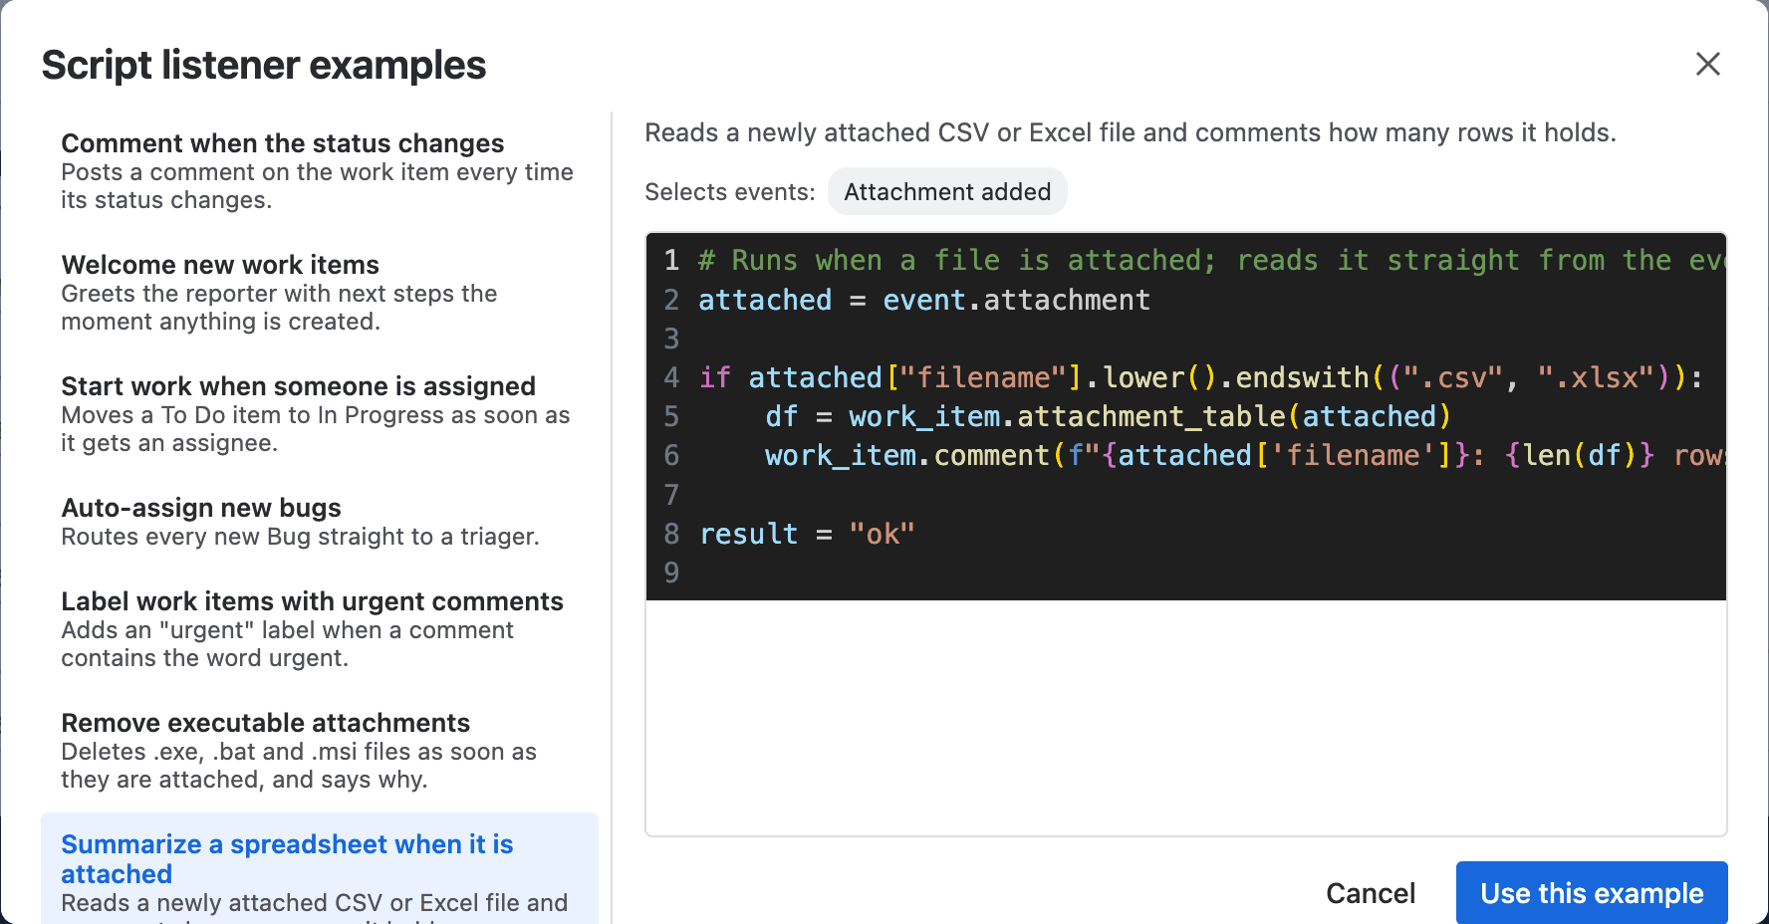The image size is (1769, 924).
Task: Click the 'Attachment added' event chip
Action: pos(947,191)
